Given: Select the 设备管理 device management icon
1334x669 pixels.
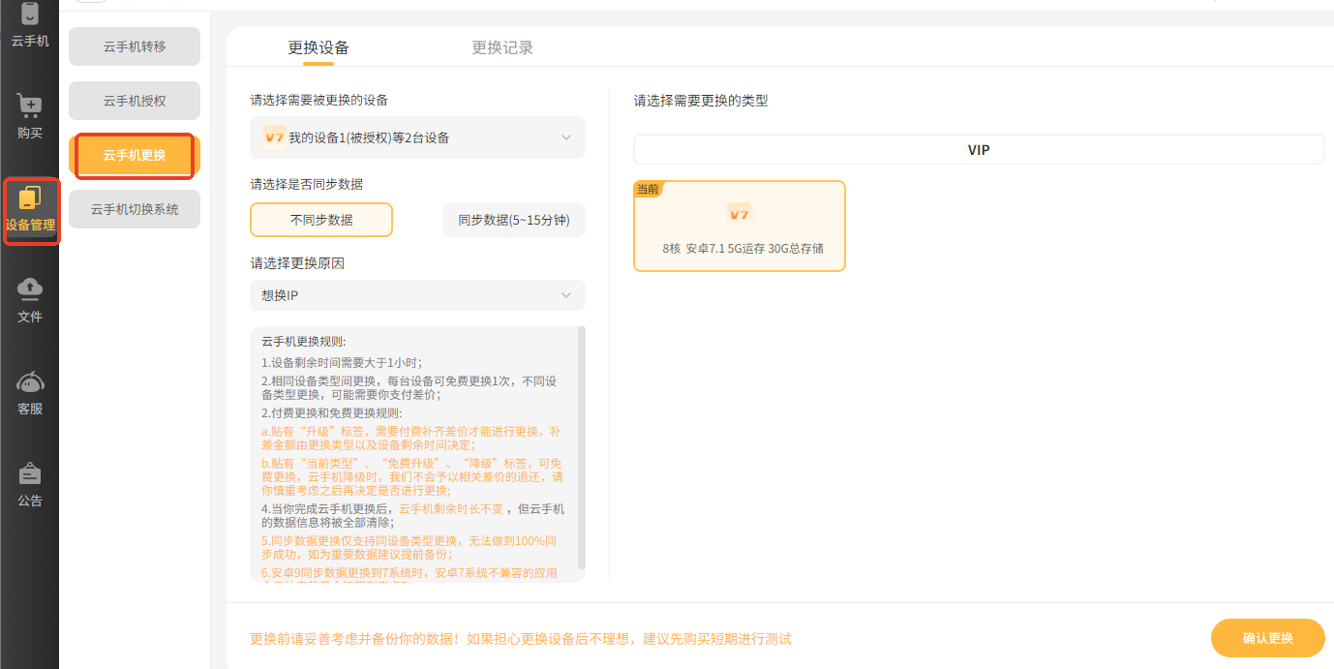Looking at the screenshot, I should pyautogui.click(x=30, y=198).
